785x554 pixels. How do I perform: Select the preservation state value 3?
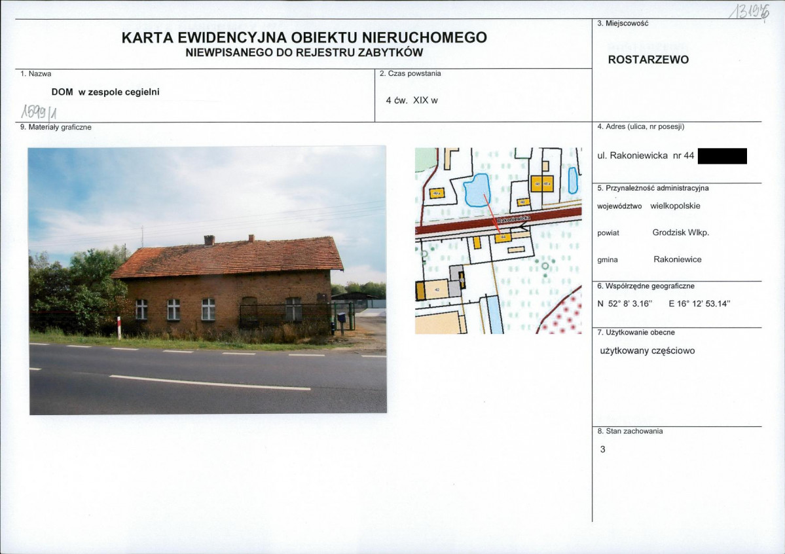[603, 450]
